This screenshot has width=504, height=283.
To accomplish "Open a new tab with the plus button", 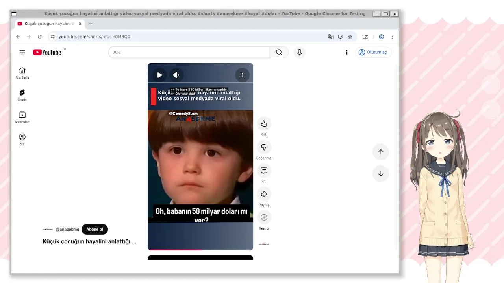I will [91, 24].
